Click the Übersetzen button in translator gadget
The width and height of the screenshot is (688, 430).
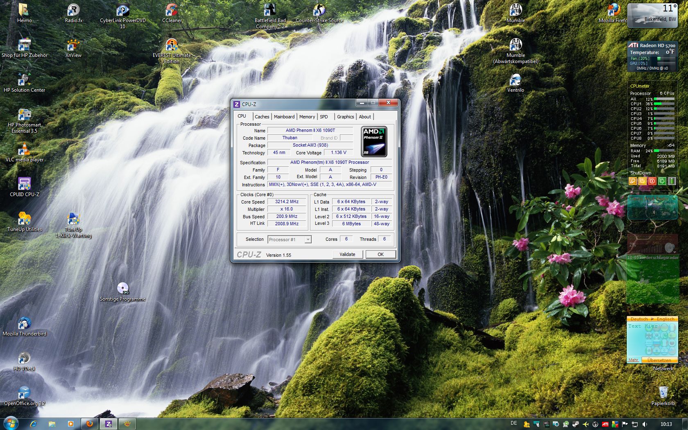click(659, 360)
